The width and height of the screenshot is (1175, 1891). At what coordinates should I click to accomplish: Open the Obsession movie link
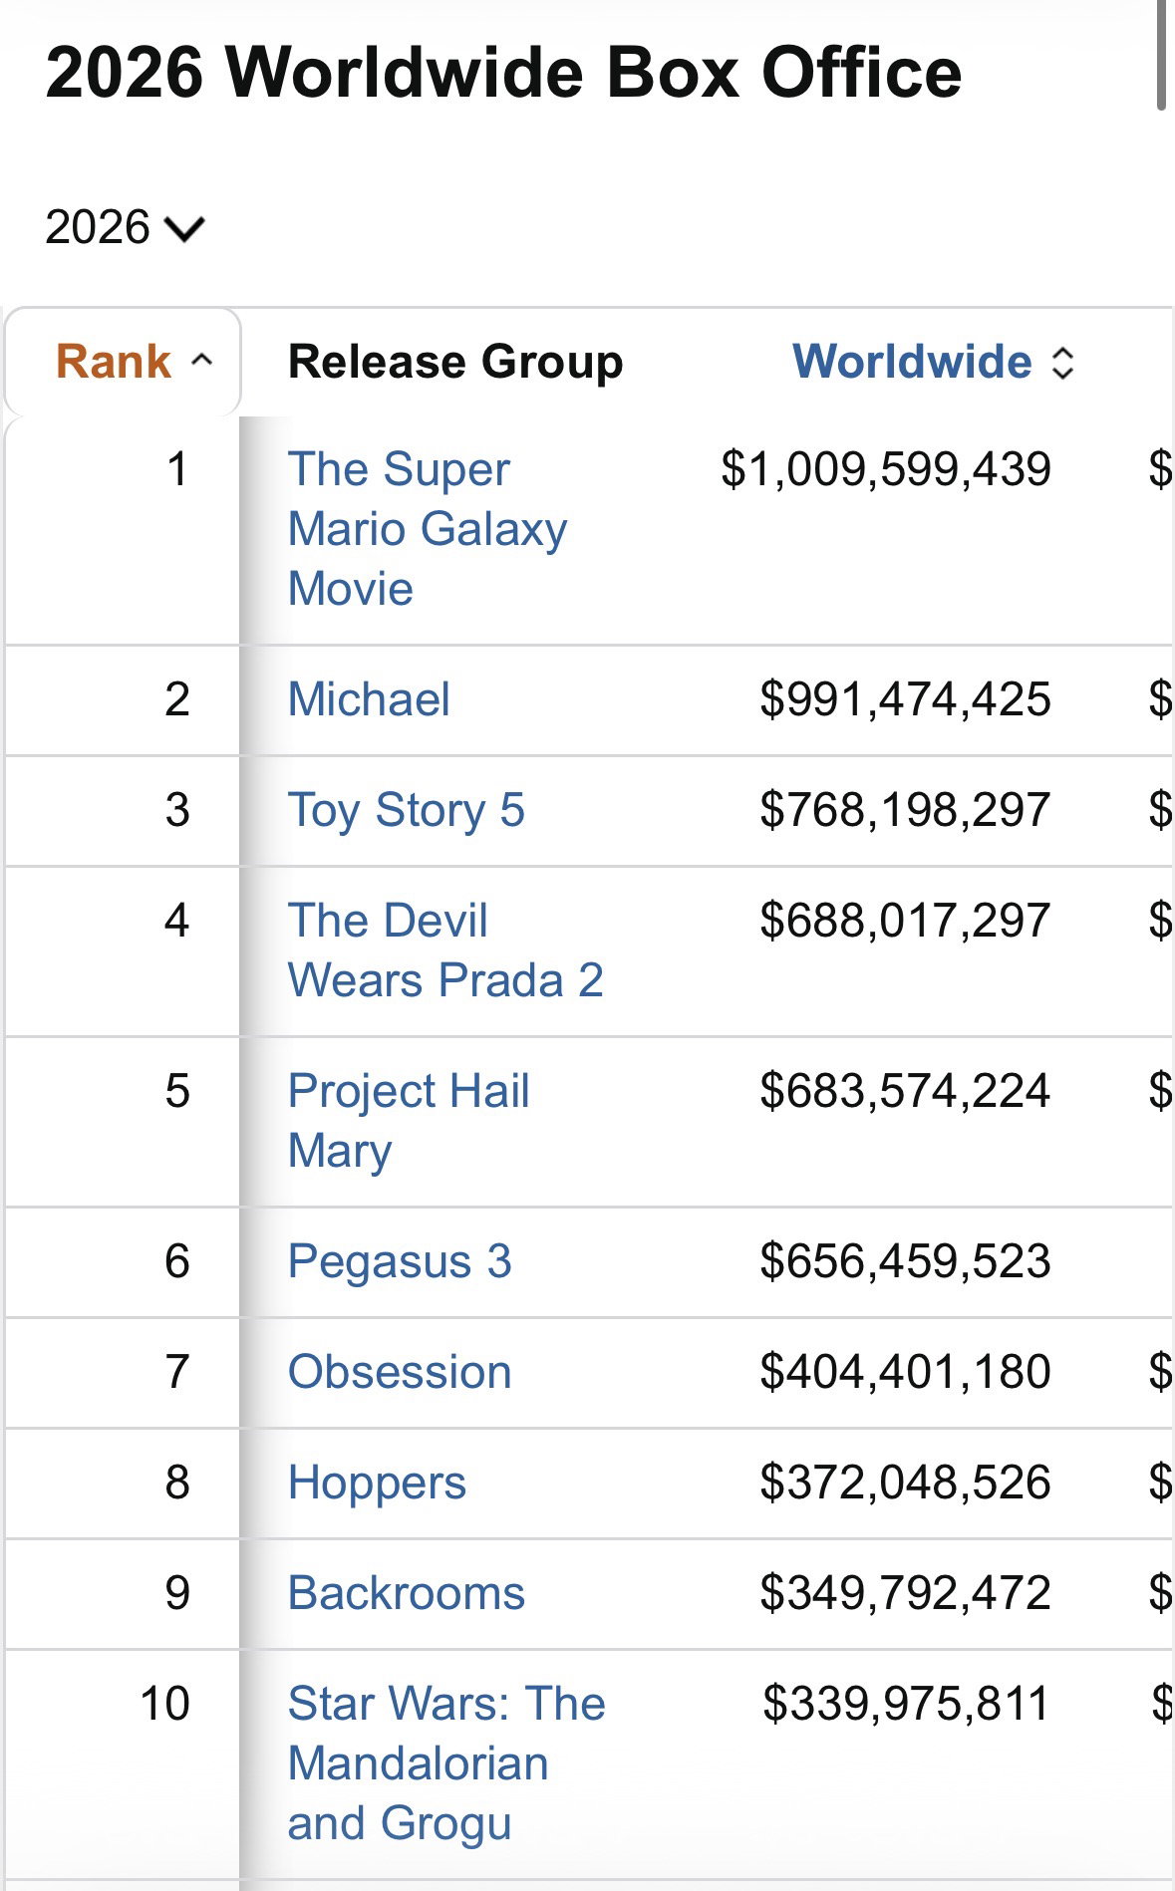400,1373
